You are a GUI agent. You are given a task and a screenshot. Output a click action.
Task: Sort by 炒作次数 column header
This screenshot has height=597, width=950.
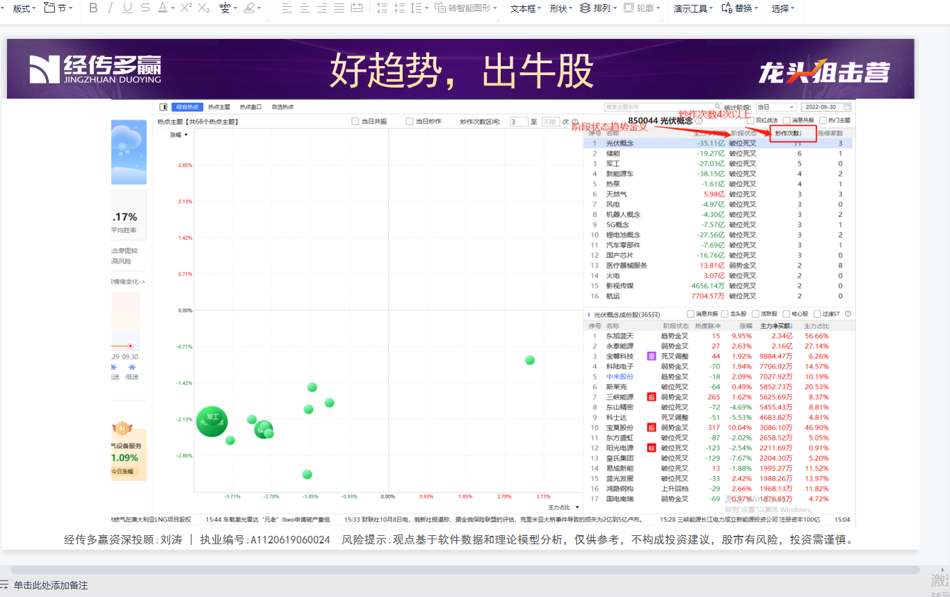pyautogui.click(x=789, y=133)
